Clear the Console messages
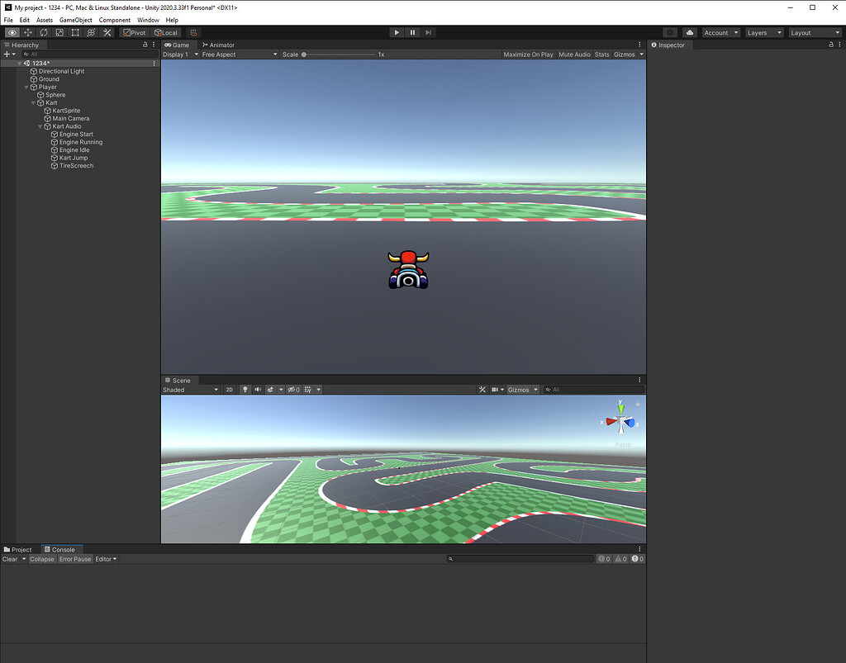846x663 pixels. [12, 559]
